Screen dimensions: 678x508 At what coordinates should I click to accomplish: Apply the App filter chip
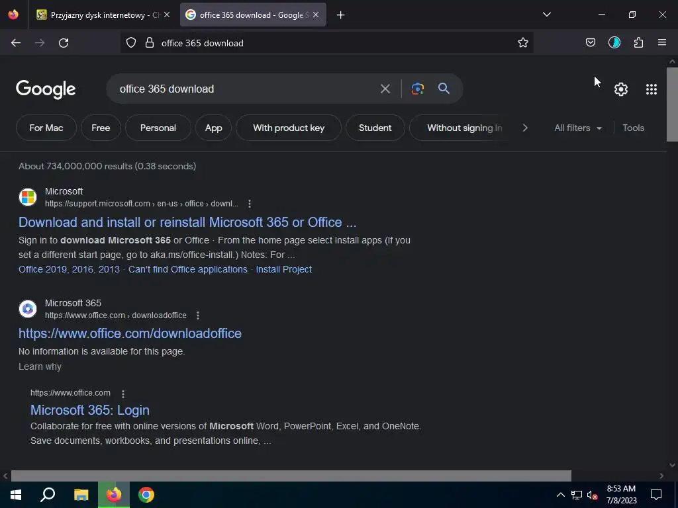pyautogui.click(x=214, y=128)
